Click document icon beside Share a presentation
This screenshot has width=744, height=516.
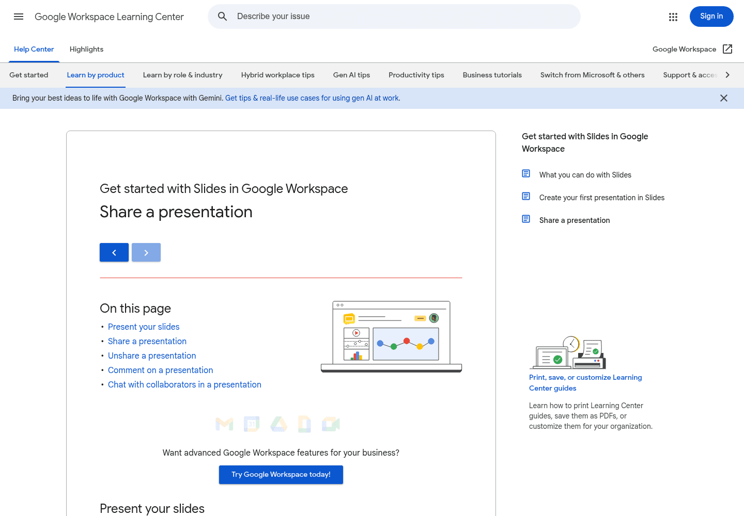[526, 219]
